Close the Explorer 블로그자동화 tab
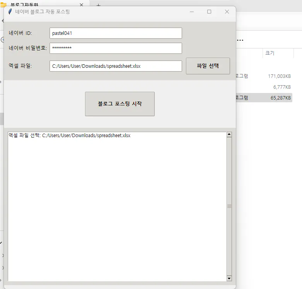 tap(82, 5)
